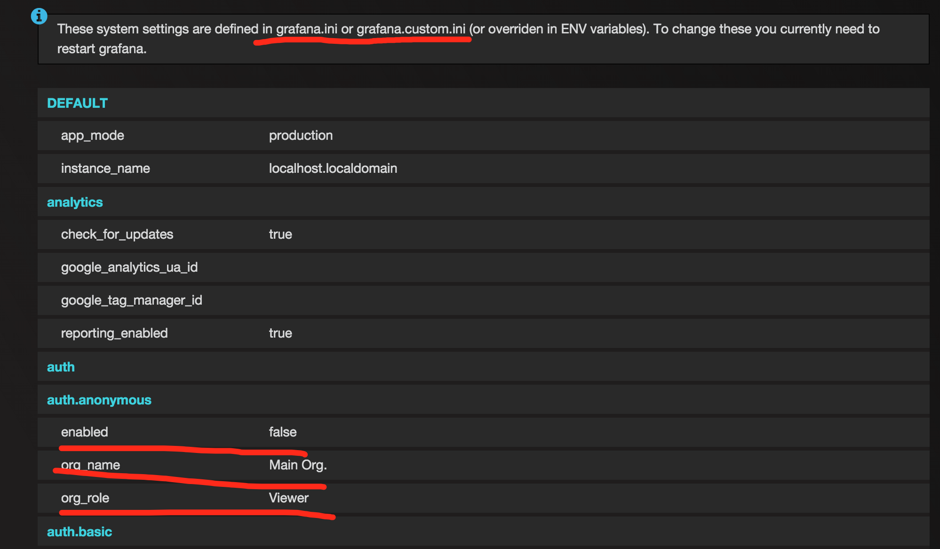Viewport: 940px width, 549px height.
Task: Select the auth.anonymous section header
Action: pyautogui.click(x=99, y=400)
